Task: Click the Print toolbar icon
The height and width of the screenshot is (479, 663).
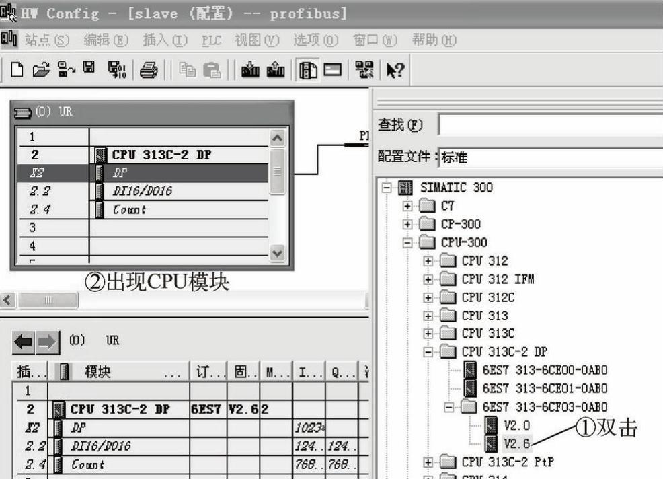Action: [149, 70]
